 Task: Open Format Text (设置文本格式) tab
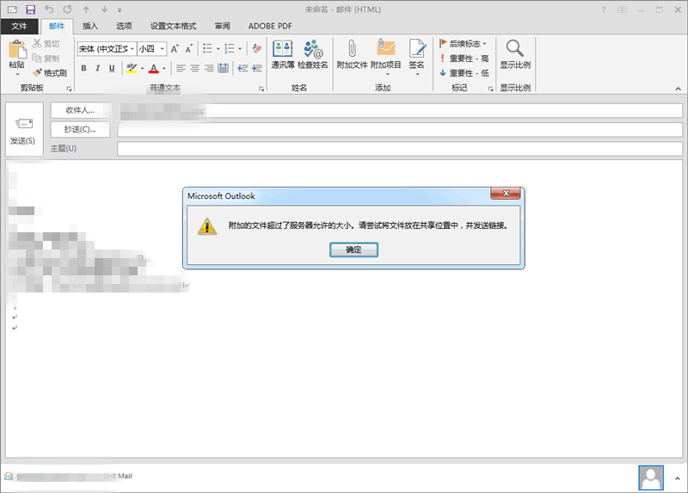(174, 26)
